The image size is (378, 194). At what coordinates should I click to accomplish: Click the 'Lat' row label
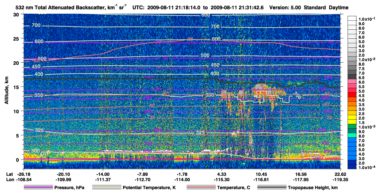[9, 174]
